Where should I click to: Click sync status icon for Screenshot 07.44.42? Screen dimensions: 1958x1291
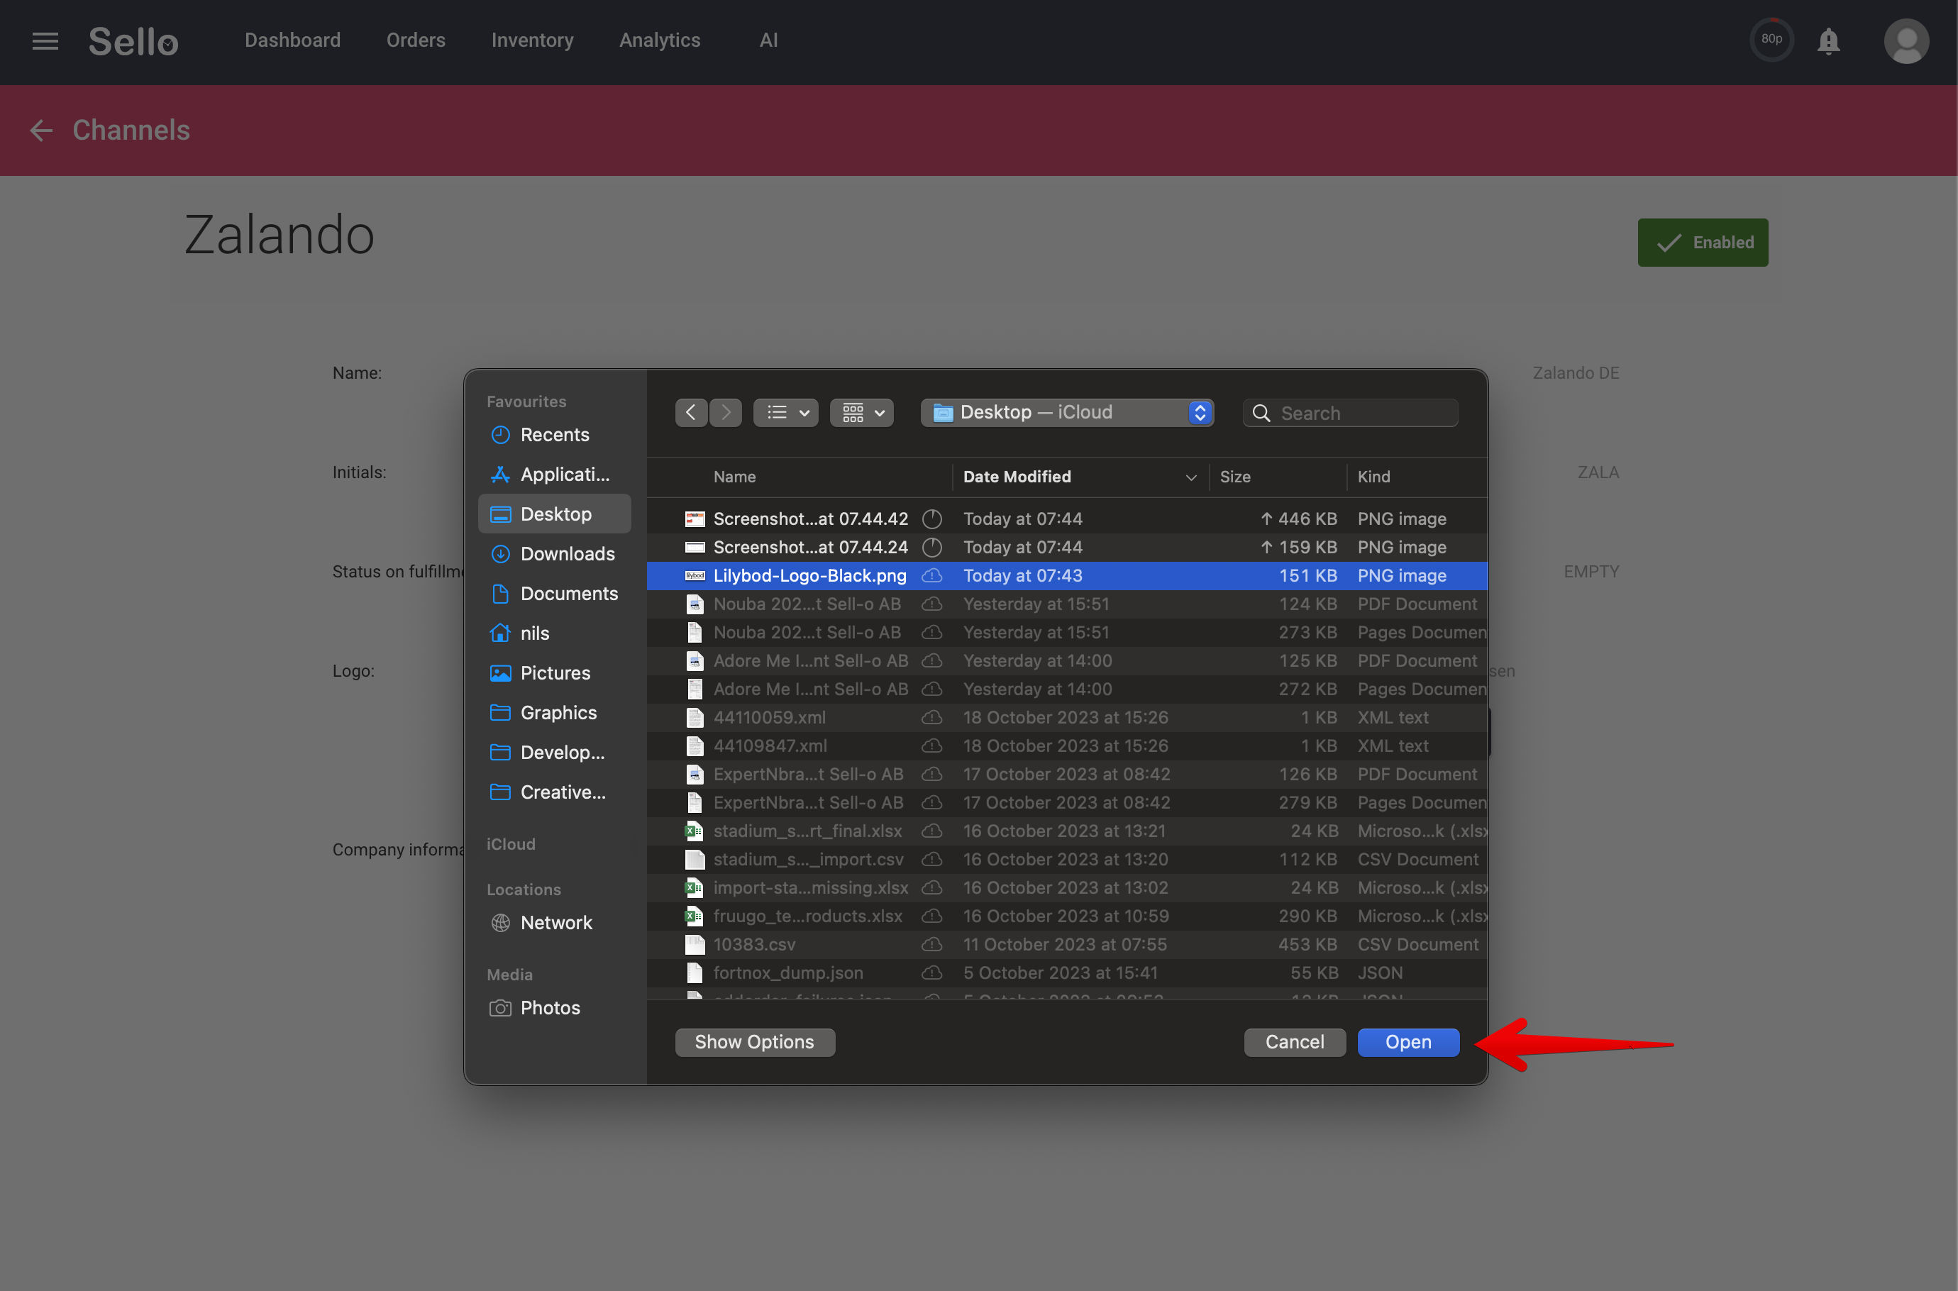[x=931, y=519]
